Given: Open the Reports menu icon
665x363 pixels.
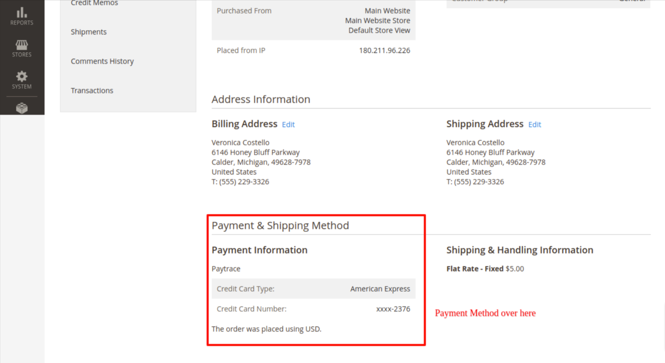Looking at the screenshot, I should [x=22, y=16].
